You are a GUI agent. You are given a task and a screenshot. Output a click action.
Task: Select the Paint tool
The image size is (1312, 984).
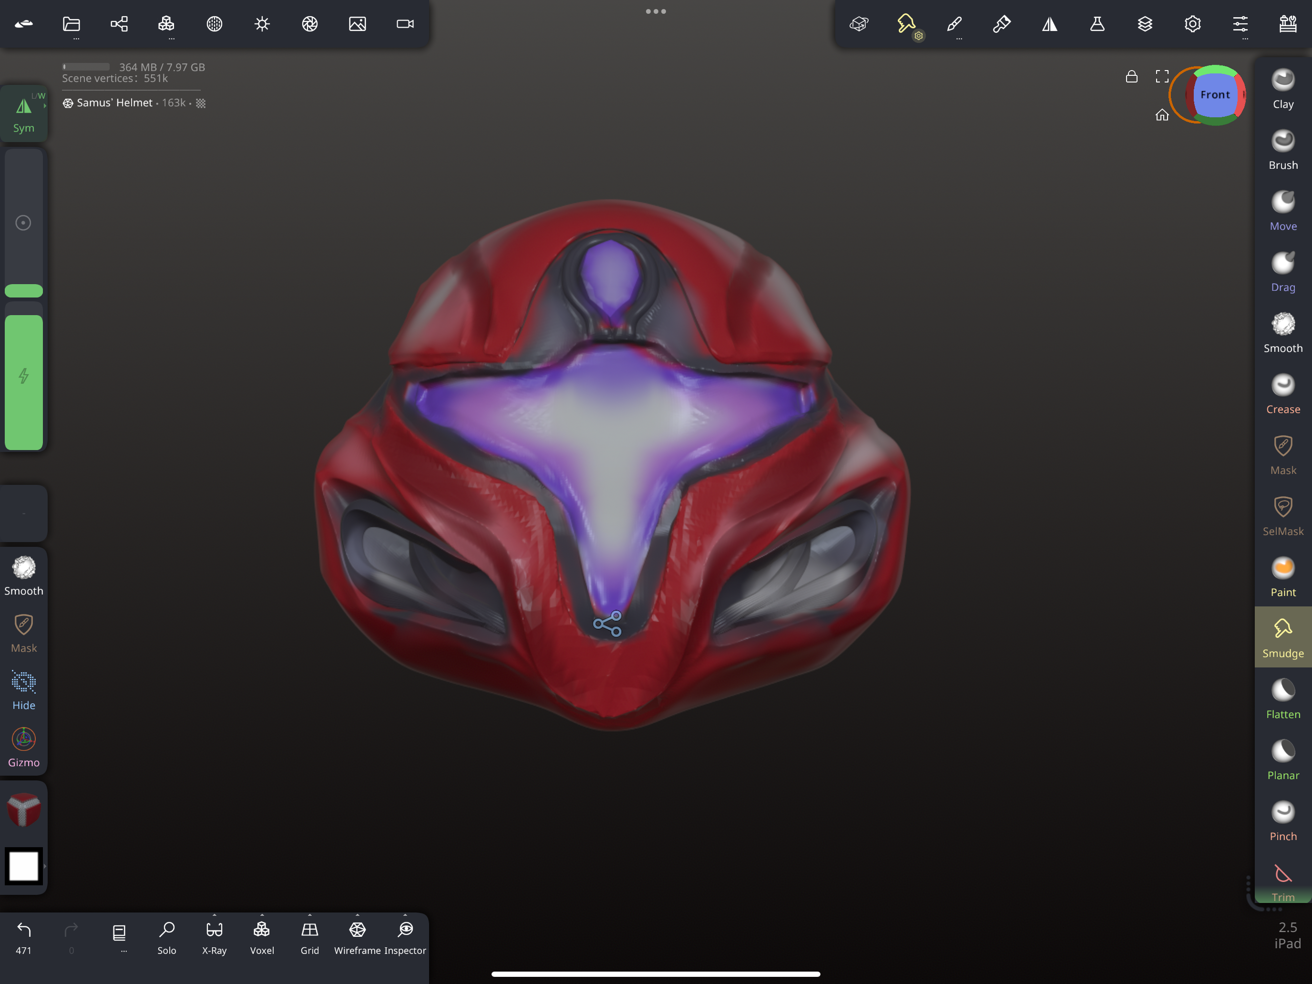tap(1283, 578)
